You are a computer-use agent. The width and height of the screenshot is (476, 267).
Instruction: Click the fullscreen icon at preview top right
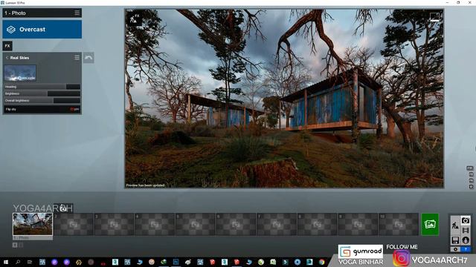[434, 16]
